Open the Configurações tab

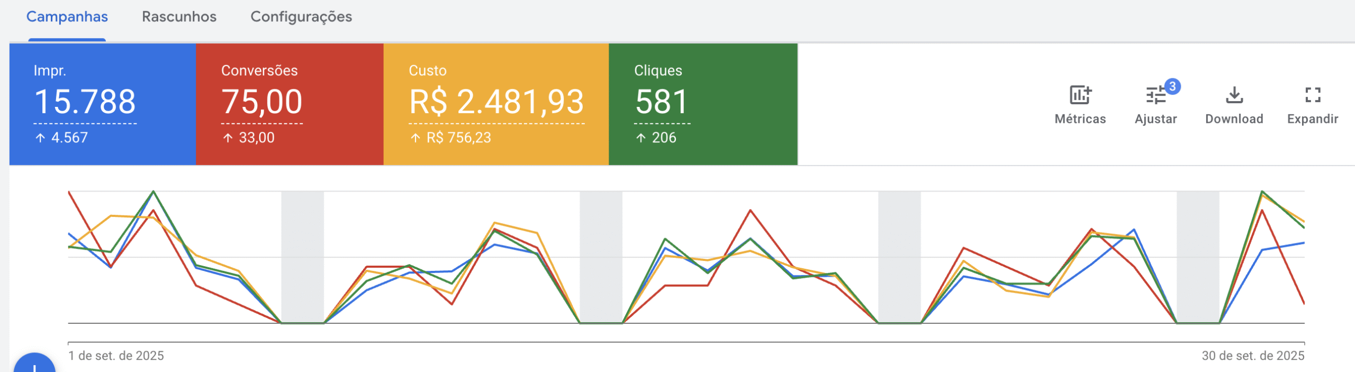coord(301,17)
